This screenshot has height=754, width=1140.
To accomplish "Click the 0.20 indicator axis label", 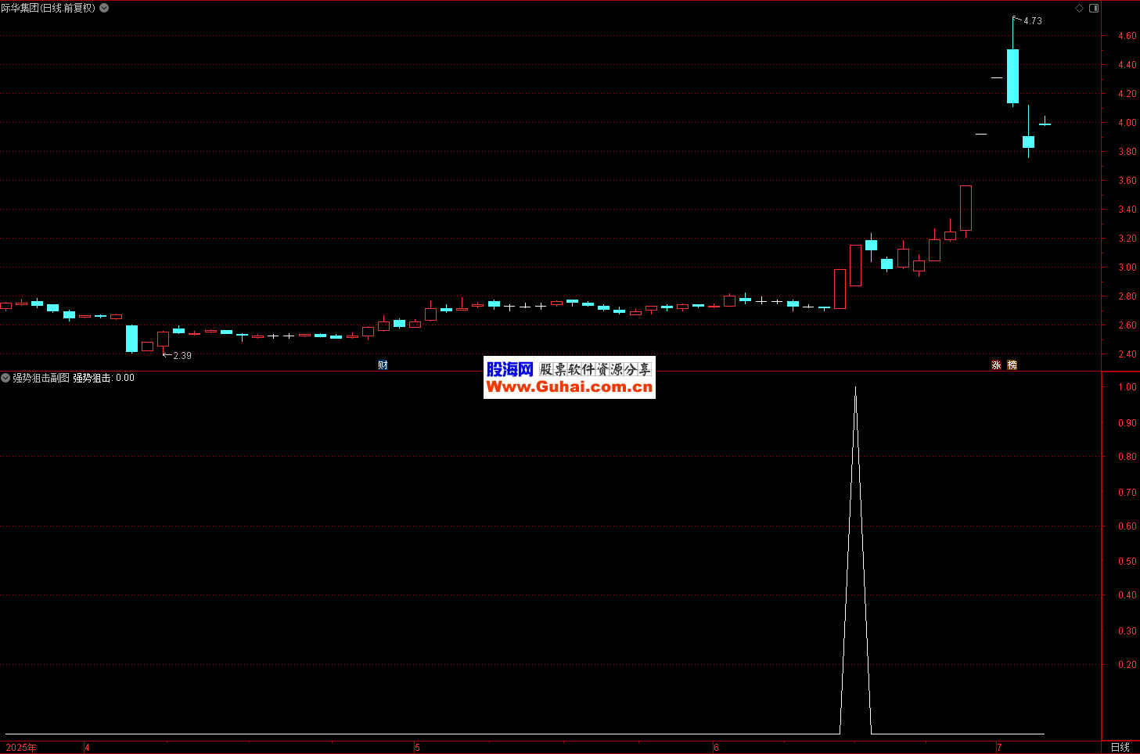I will point(1127,665).
